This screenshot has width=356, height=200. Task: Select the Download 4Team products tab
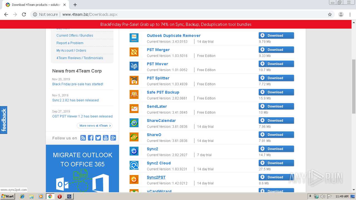click(36, 5)
